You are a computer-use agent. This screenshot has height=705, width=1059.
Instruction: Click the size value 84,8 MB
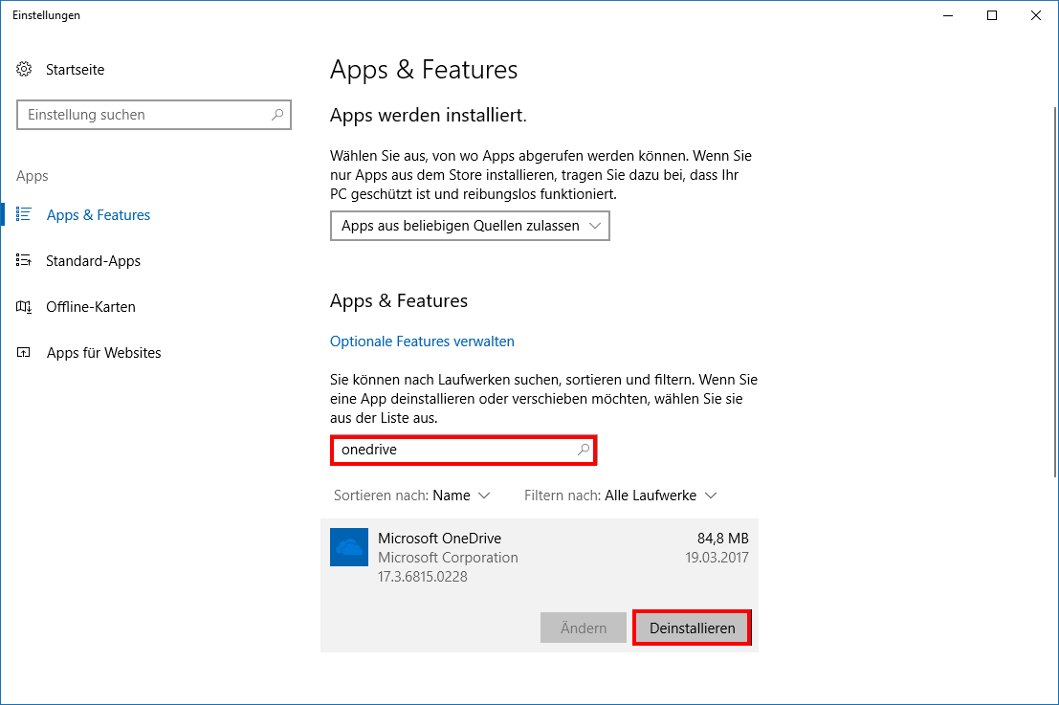coord(722,539)
